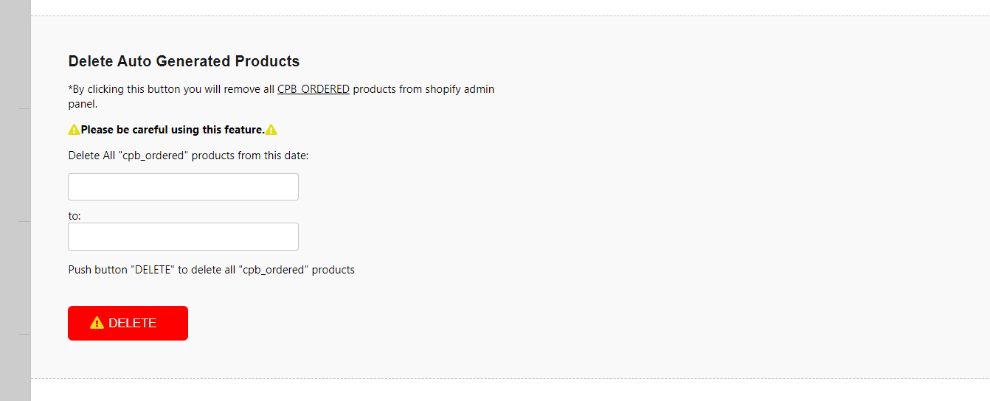Click "Delete Auto Generated Products" heading
This screenshot has width=990, height=401.
[x=184, y=61]
